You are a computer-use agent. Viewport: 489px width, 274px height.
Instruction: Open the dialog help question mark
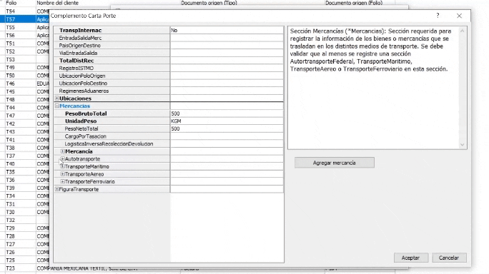pos(438,16)
